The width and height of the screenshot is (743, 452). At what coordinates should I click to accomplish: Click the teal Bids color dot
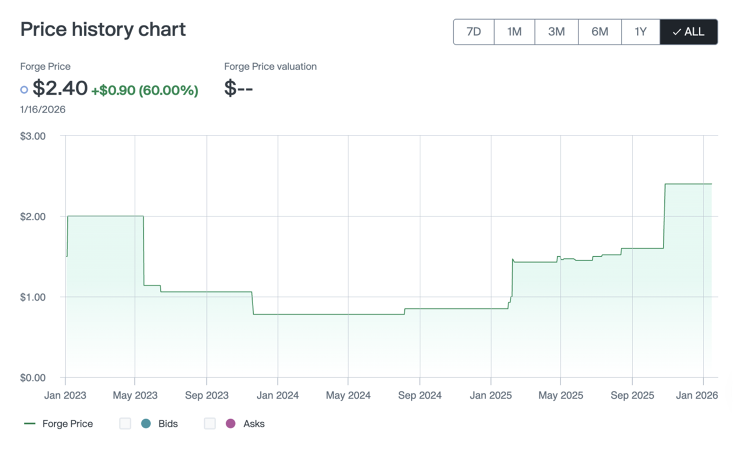146,423
